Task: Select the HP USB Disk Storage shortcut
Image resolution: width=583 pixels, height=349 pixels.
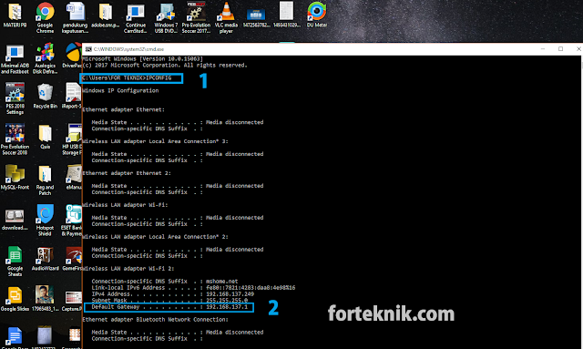Action: click(x=73, y=139)
